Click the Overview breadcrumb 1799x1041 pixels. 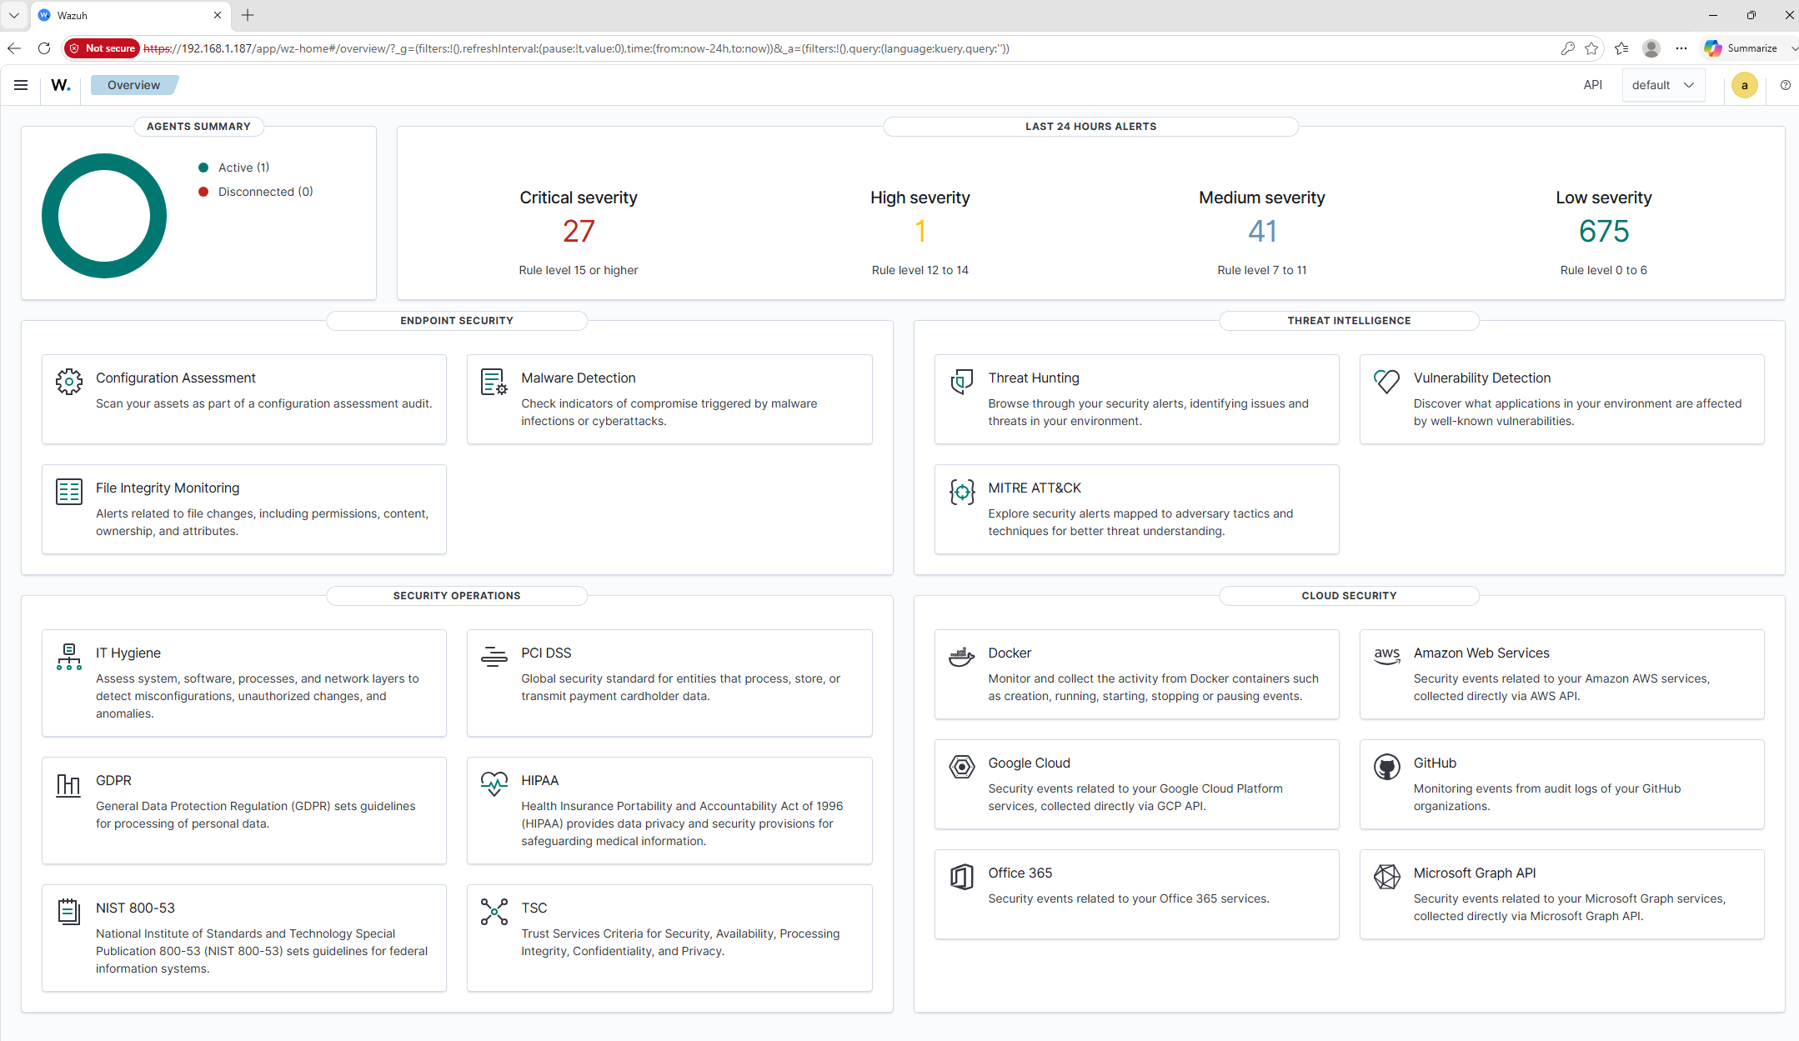[x=133, y=85]
